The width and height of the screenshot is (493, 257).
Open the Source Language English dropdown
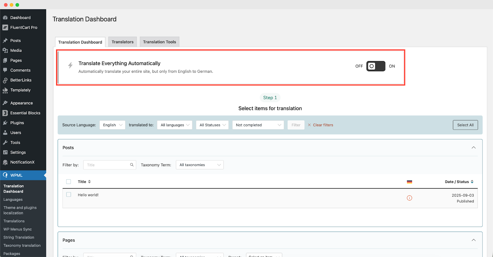click(x=112, y=125)
